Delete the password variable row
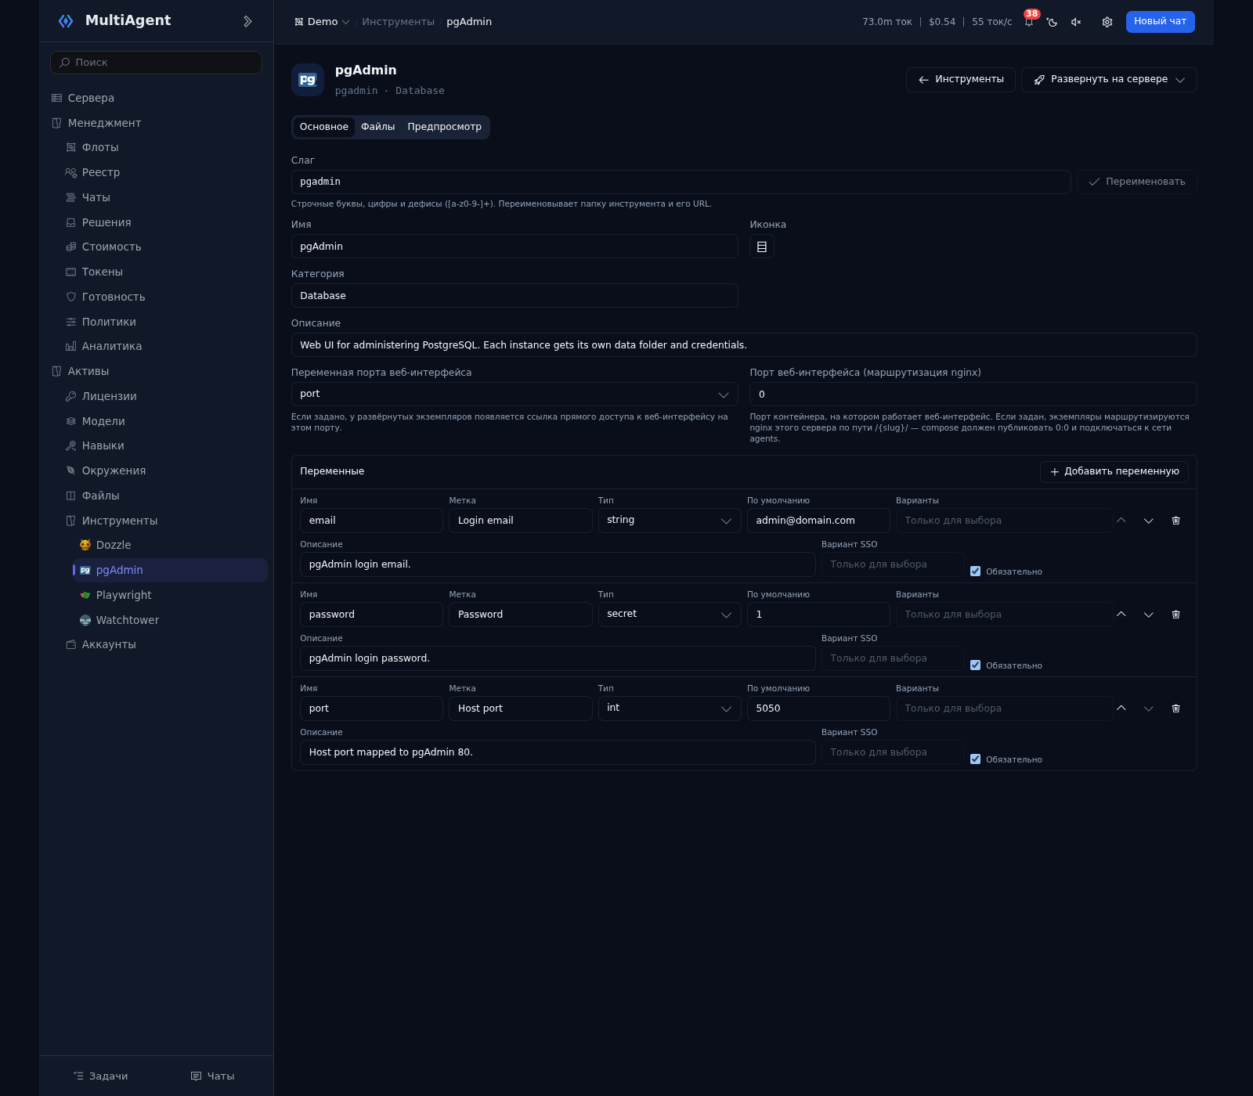 pyautogui.click(x=1175, y=615)
